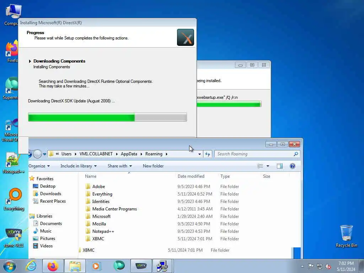Open Windows Media Player from the taskbar
This screenshot has height=273, width=364.
click(96, 266)
